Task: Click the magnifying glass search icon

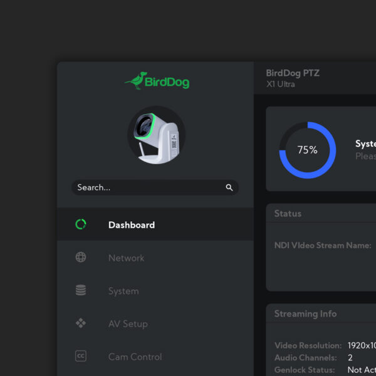Action: coord(229,187)
